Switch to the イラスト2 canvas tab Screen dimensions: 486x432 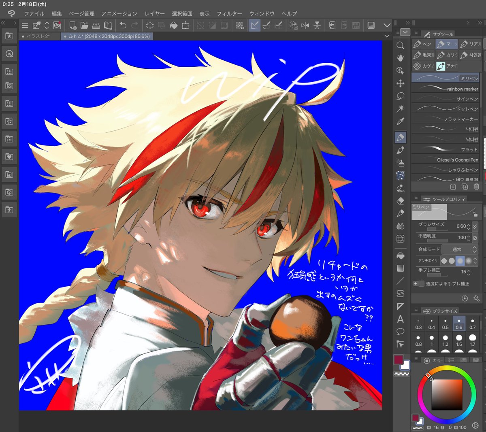click(x=38, y=36)
